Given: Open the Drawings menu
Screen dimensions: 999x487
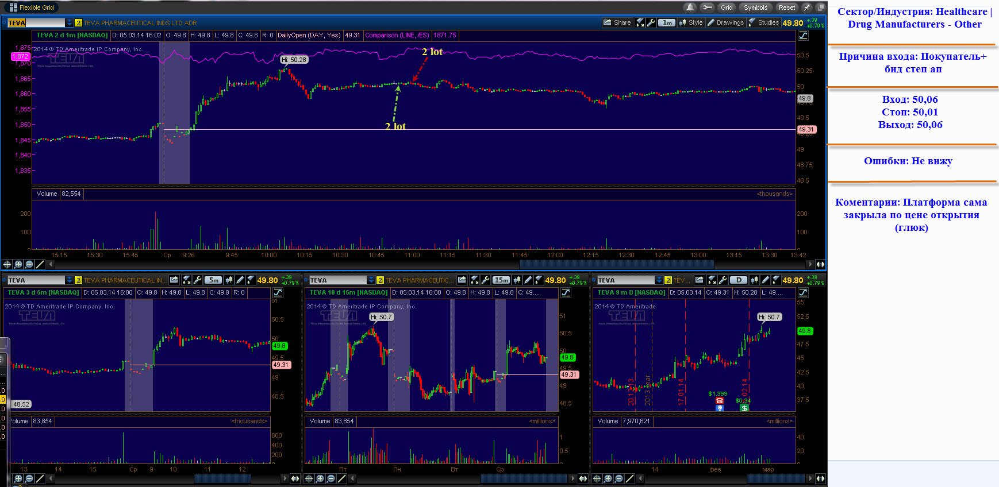Looking at the screenshot, I should point(726,23).
